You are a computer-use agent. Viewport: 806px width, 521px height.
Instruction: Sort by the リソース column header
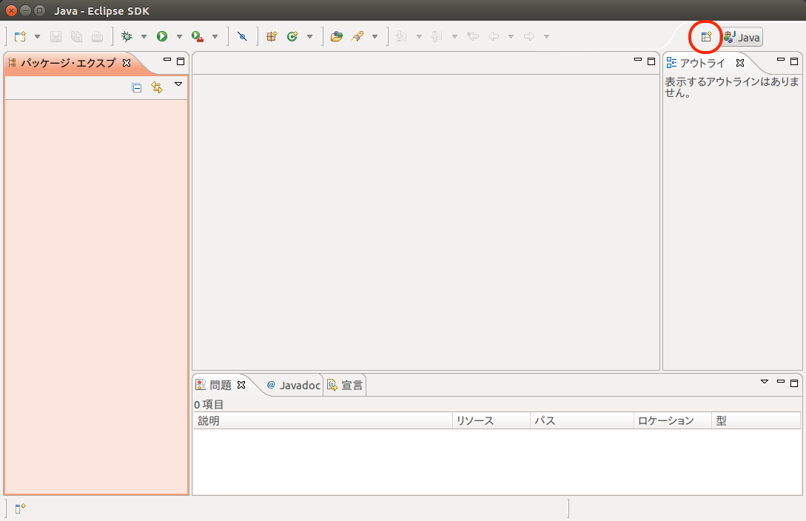point(491,421)
